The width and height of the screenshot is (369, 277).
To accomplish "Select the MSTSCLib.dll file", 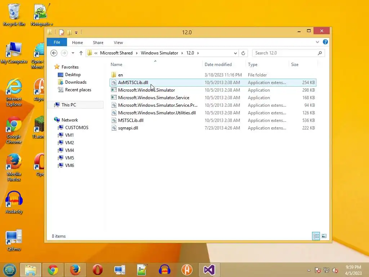I will (213, 120).
